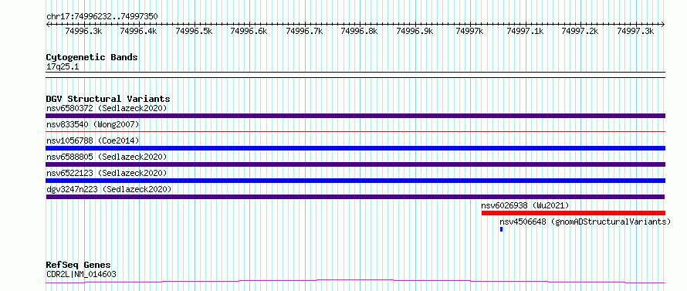Image resolution: width=687 pixels, height=291 pixels.
Task: Click ruler tick label 74997.2k
Action: click(580, 31)
